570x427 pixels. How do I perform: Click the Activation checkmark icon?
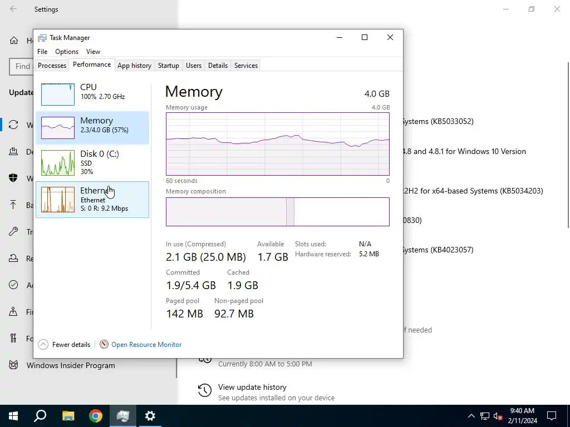click(13, 285)
